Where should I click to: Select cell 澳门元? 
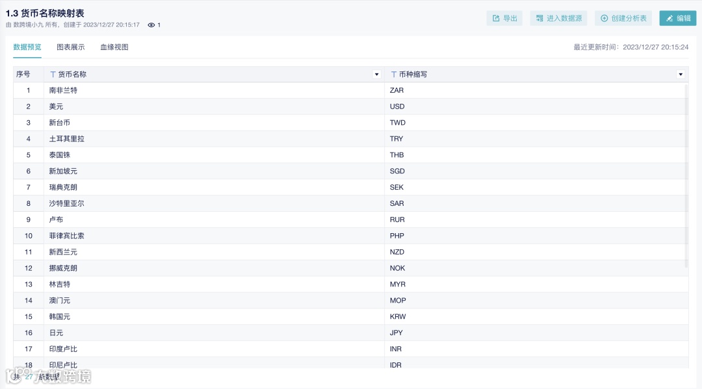[x=214, y=301]
